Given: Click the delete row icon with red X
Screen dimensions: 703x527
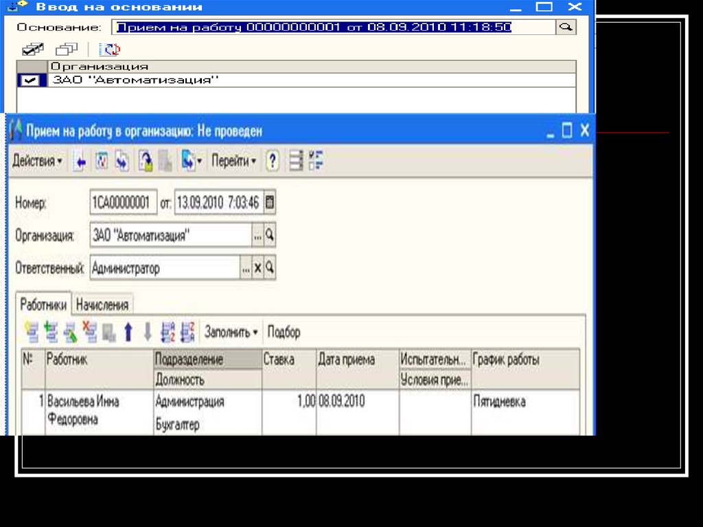Looking at the screenshot, I should tap(89, 333).
